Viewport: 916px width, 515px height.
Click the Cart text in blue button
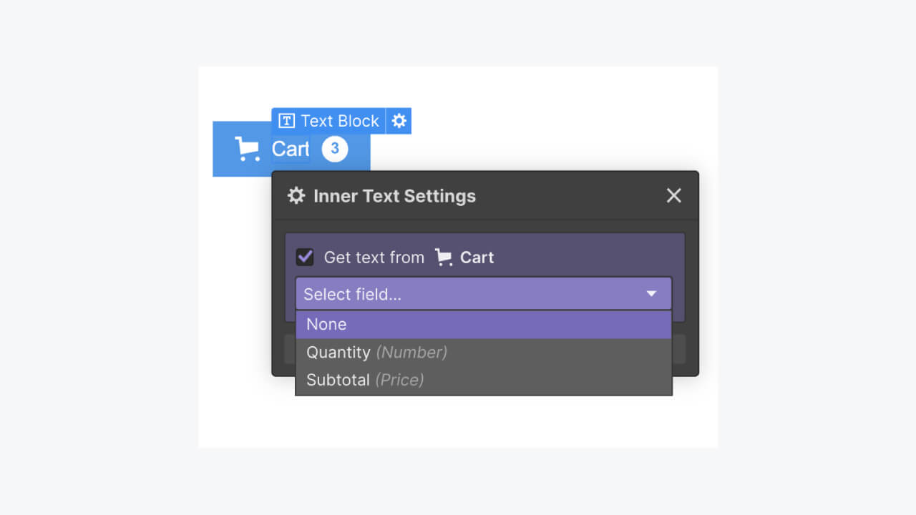coord(290,149)
